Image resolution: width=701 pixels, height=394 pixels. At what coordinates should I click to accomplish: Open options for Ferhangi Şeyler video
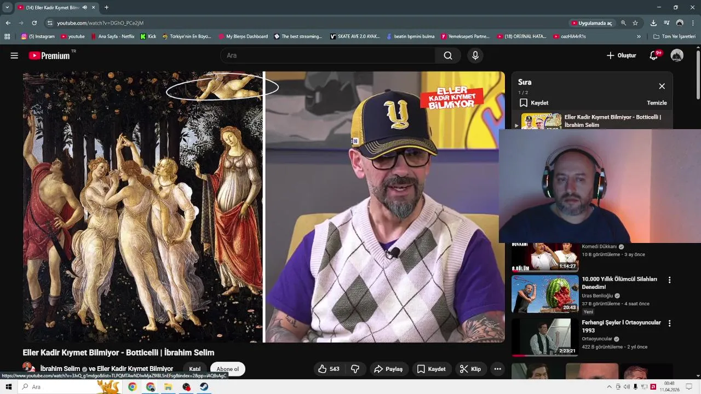669,323
